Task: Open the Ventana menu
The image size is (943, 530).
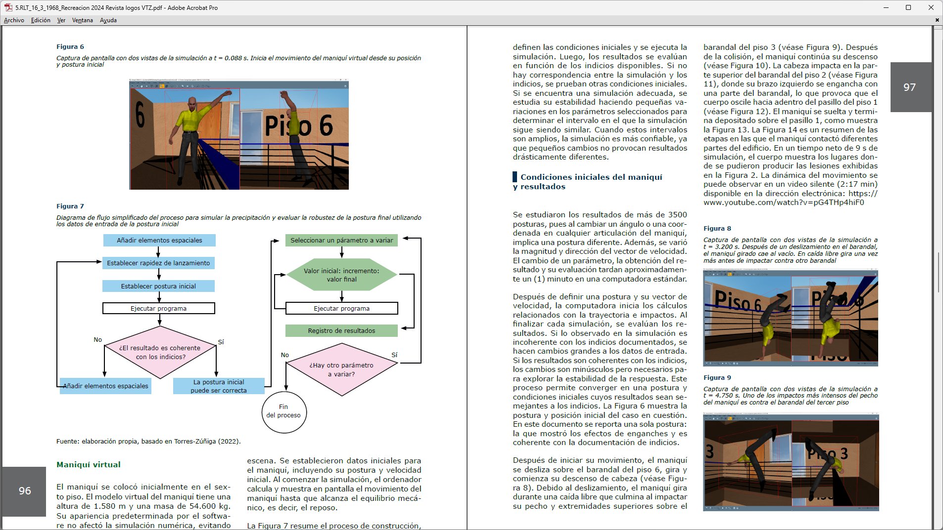Action: (x=83, y=20)
